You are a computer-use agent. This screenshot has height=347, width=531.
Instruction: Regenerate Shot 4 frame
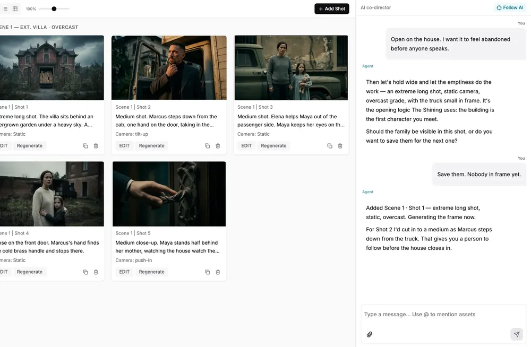(30, 272)
